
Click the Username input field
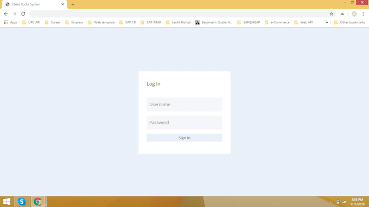pos(184,105)
